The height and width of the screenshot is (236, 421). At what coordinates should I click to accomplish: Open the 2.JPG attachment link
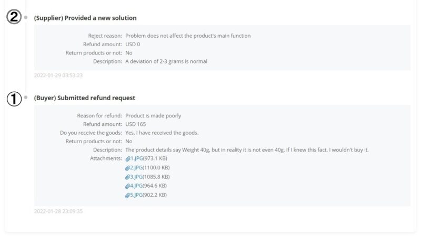pyautogui.click(x=136, y=167)
